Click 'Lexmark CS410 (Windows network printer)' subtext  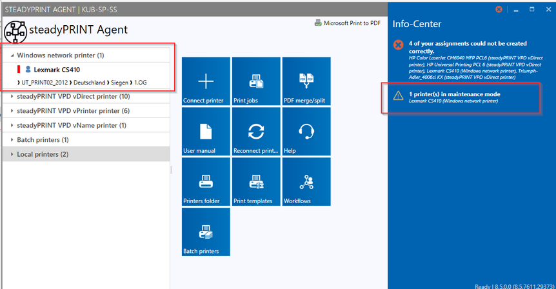[x=453, y=101]
